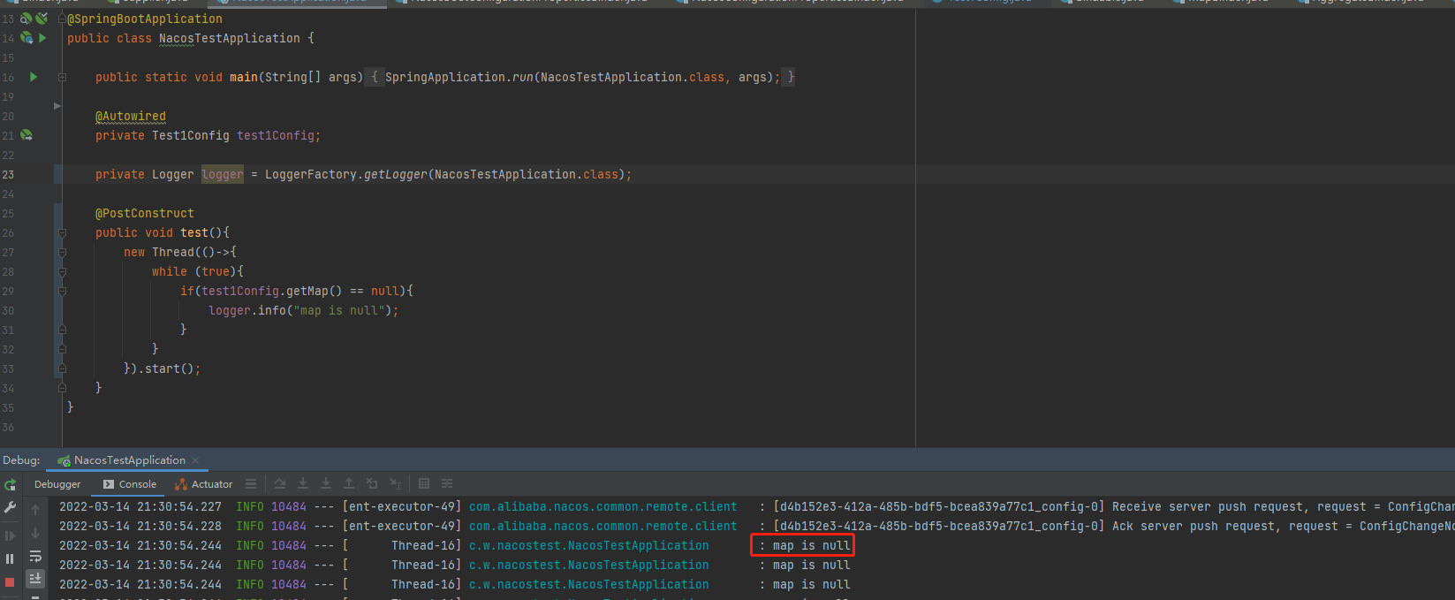Screen dimensions: 1455x600
Task: Expand the folded main method on line 16
Action: pyautogui.click(x=62, y=77)
